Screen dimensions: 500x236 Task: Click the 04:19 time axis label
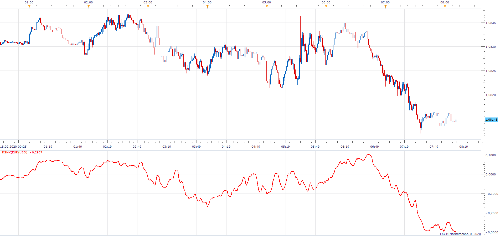tap(226, 147)
